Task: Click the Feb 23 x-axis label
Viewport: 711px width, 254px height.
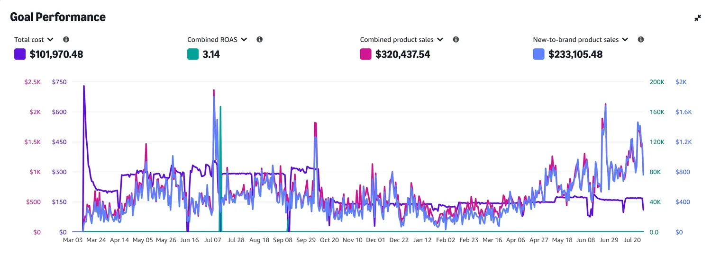Action: 468,240
